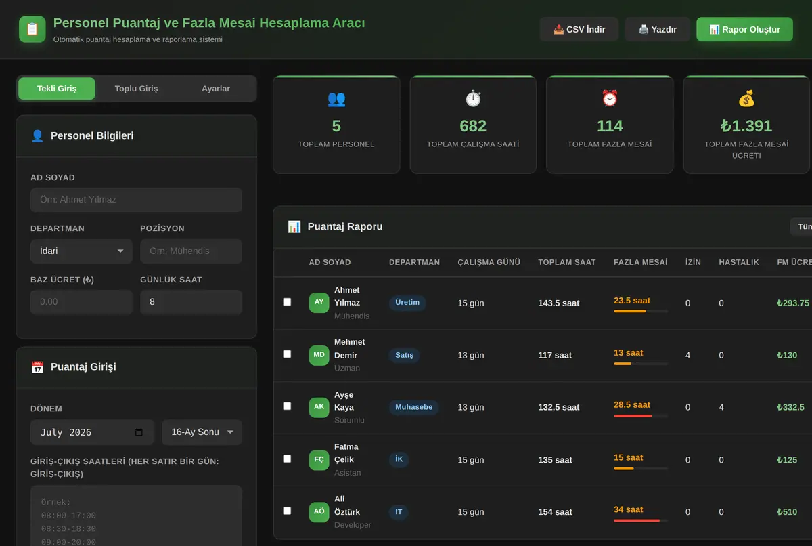Open the Toplu Giriş tab

coord(136,89)
